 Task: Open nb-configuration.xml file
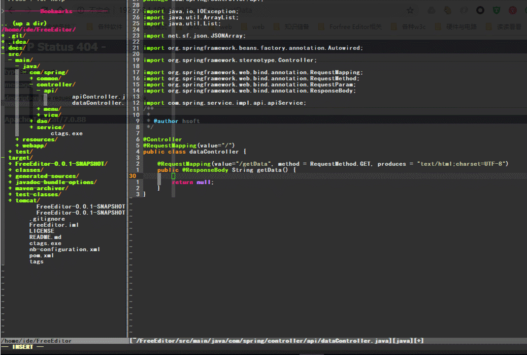click(64, 249)
